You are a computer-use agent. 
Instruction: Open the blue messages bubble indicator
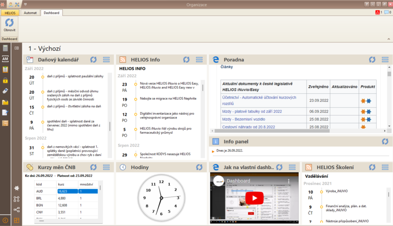[388, 12]
